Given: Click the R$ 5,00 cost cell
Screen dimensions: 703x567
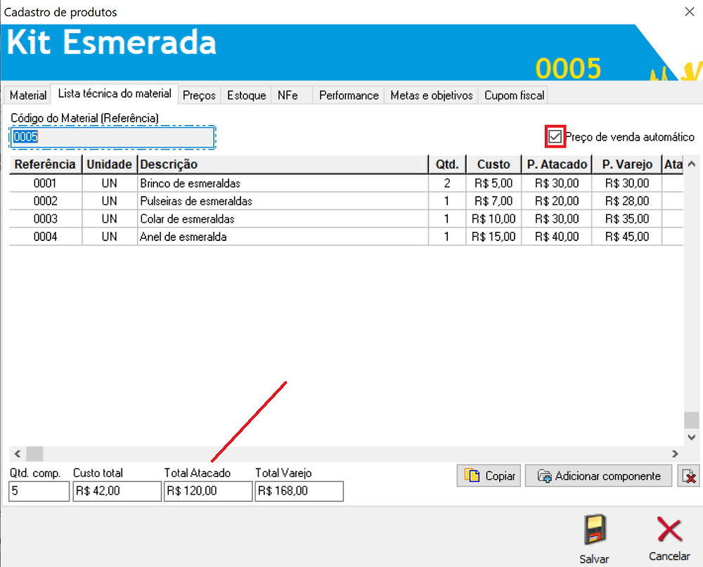Looking at the screenshot, I should [494, 183].
